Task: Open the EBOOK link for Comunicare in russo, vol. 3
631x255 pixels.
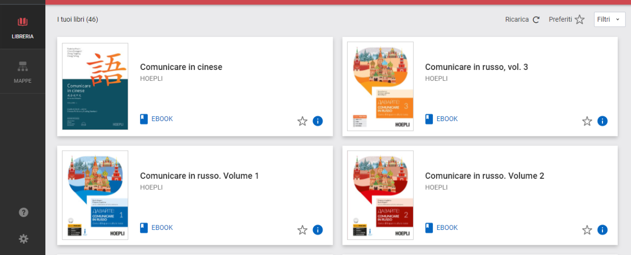Action: pyautogui.click(x=441, y=119)
